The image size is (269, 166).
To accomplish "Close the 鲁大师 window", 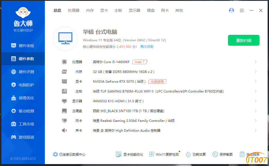I will (261, 11).
